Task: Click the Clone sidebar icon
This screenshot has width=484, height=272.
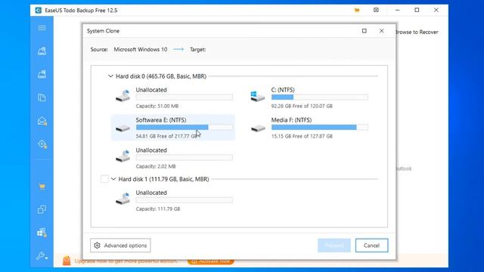Action: coord(42,210)
